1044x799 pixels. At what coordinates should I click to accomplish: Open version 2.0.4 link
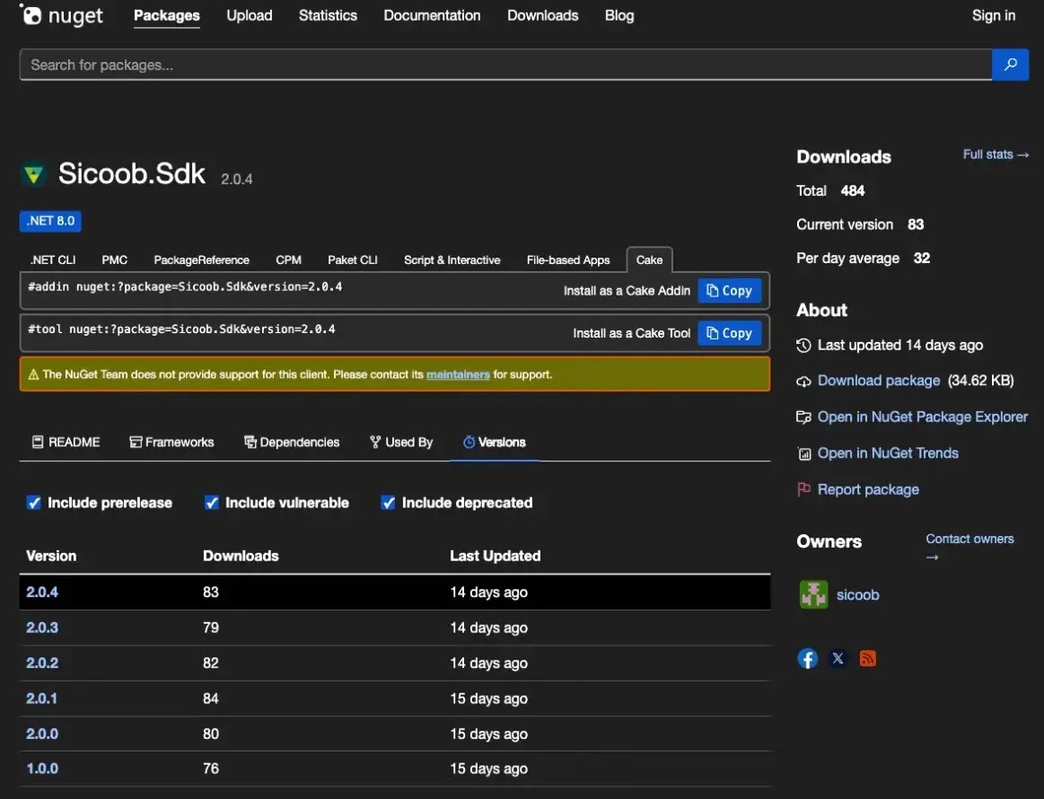click(x=42, y=592)
